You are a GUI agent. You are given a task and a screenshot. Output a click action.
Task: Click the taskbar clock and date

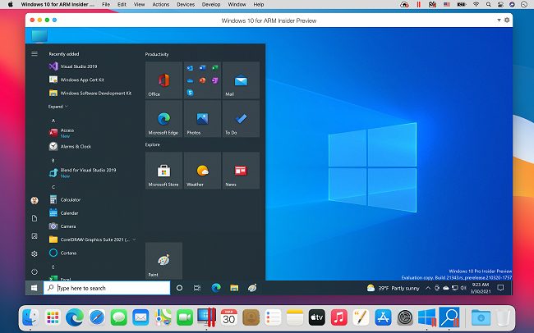tap(481, 288)
